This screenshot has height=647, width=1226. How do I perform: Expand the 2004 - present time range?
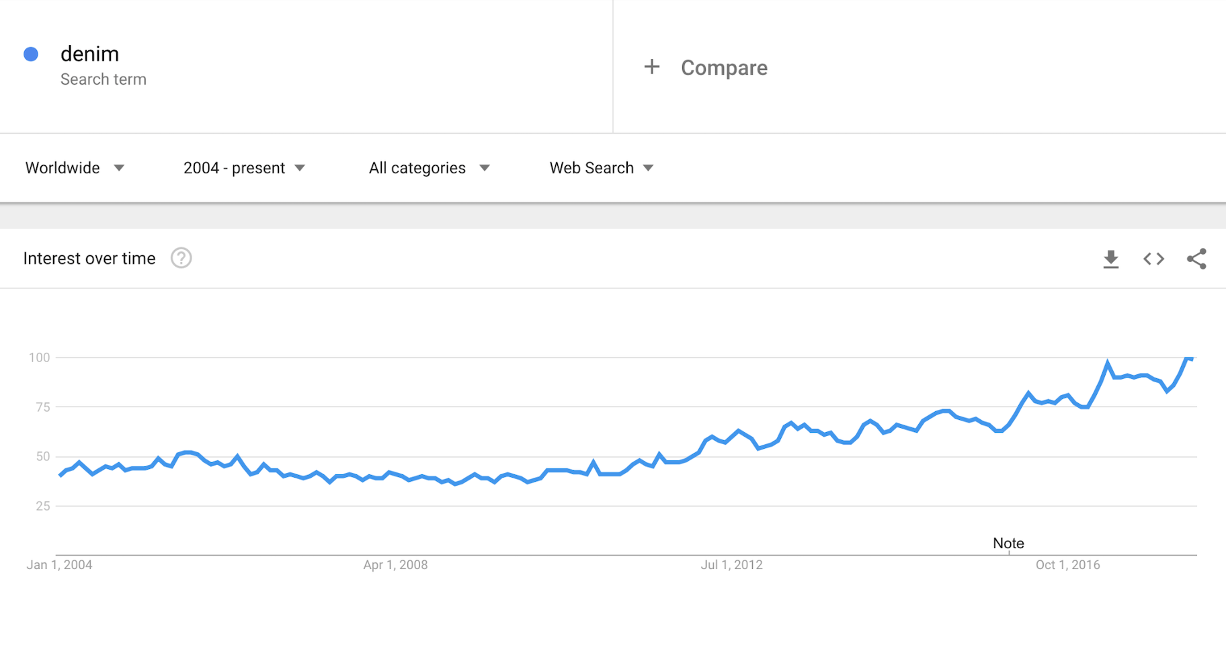tap(244, 168)
